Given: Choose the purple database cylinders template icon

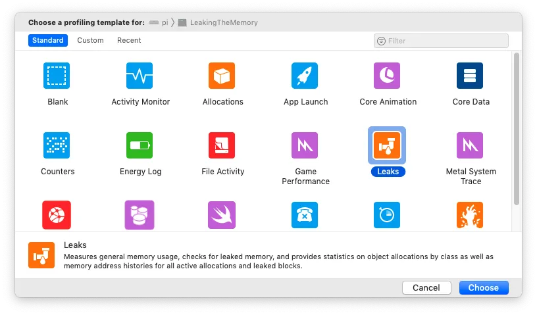Looking at the screenshot, I should click(140, 215).
